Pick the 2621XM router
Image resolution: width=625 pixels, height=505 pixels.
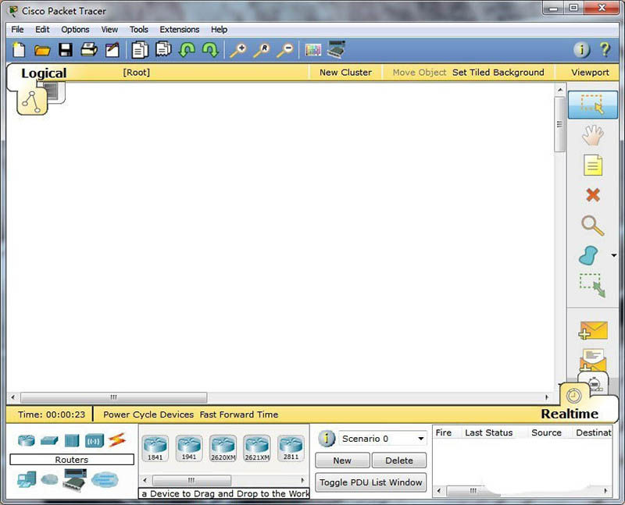coord(257,448)
